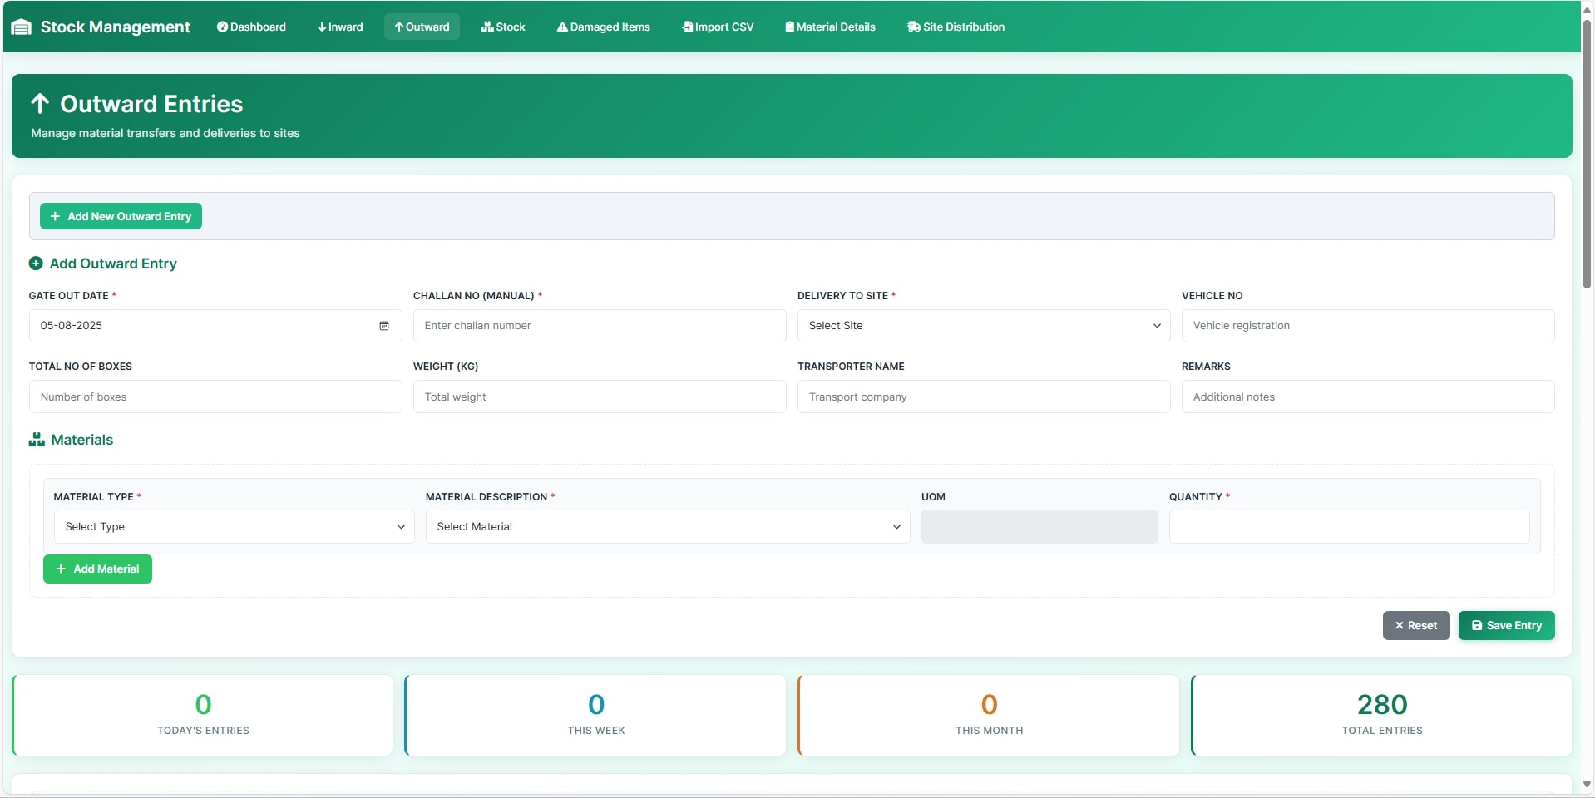Click the green Add Material button
Screen dimensions: 1595x798
coord(97,569)
